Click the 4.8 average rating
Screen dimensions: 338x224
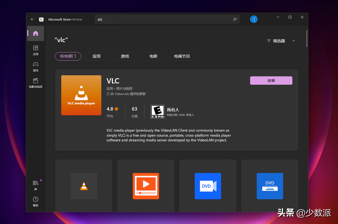tap(110, 109)
